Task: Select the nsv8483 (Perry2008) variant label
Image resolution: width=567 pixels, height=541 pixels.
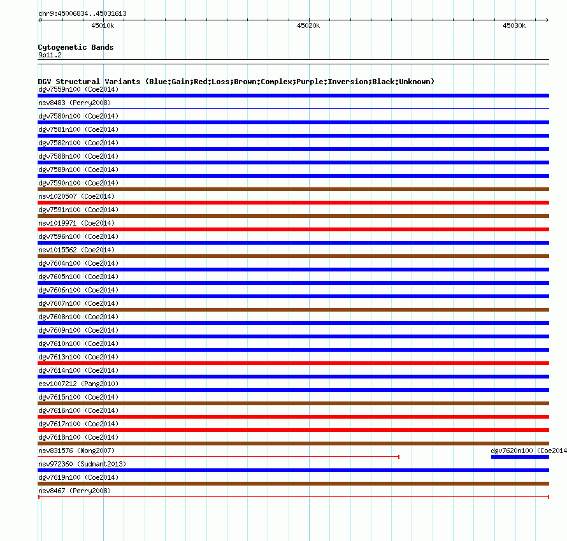Action: click(75, 103)
